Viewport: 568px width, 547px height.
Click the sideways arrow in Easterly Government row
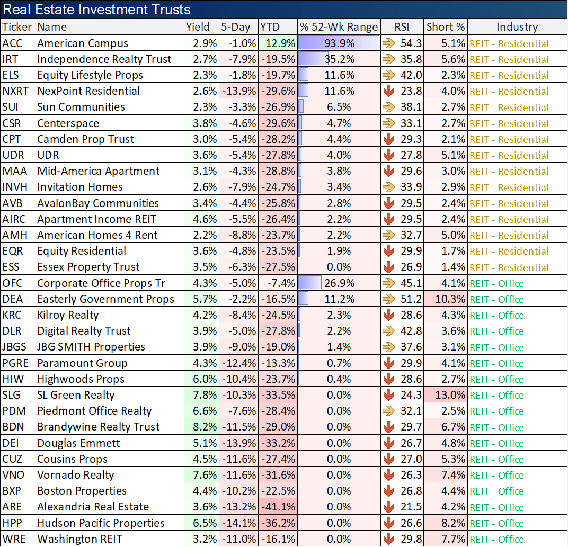click(389, 299)
